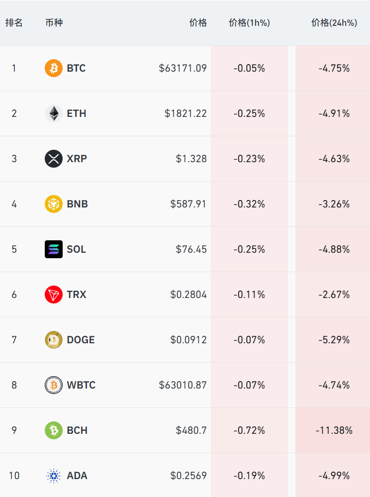Click the yellow BNB coin icon

click(x=54, y=204)
